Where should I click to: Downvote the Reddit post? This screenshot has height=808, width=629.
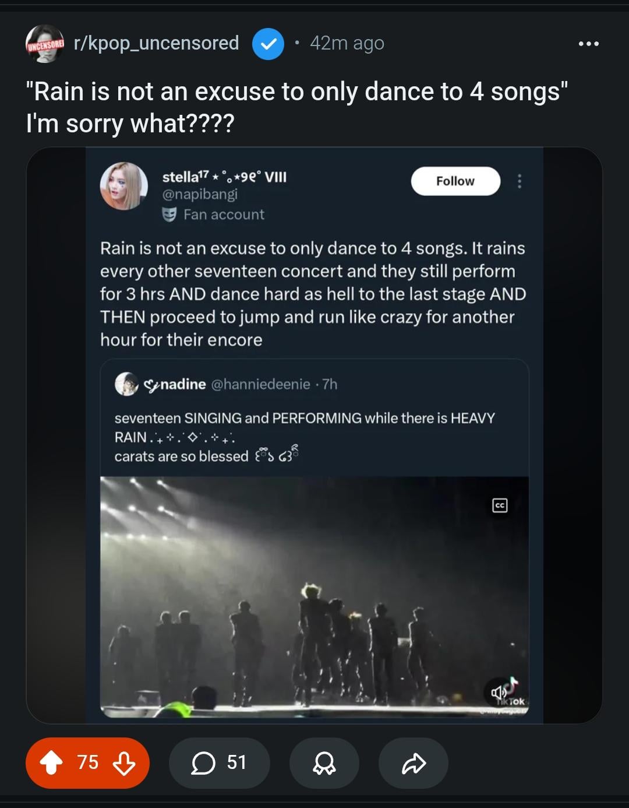123,763
